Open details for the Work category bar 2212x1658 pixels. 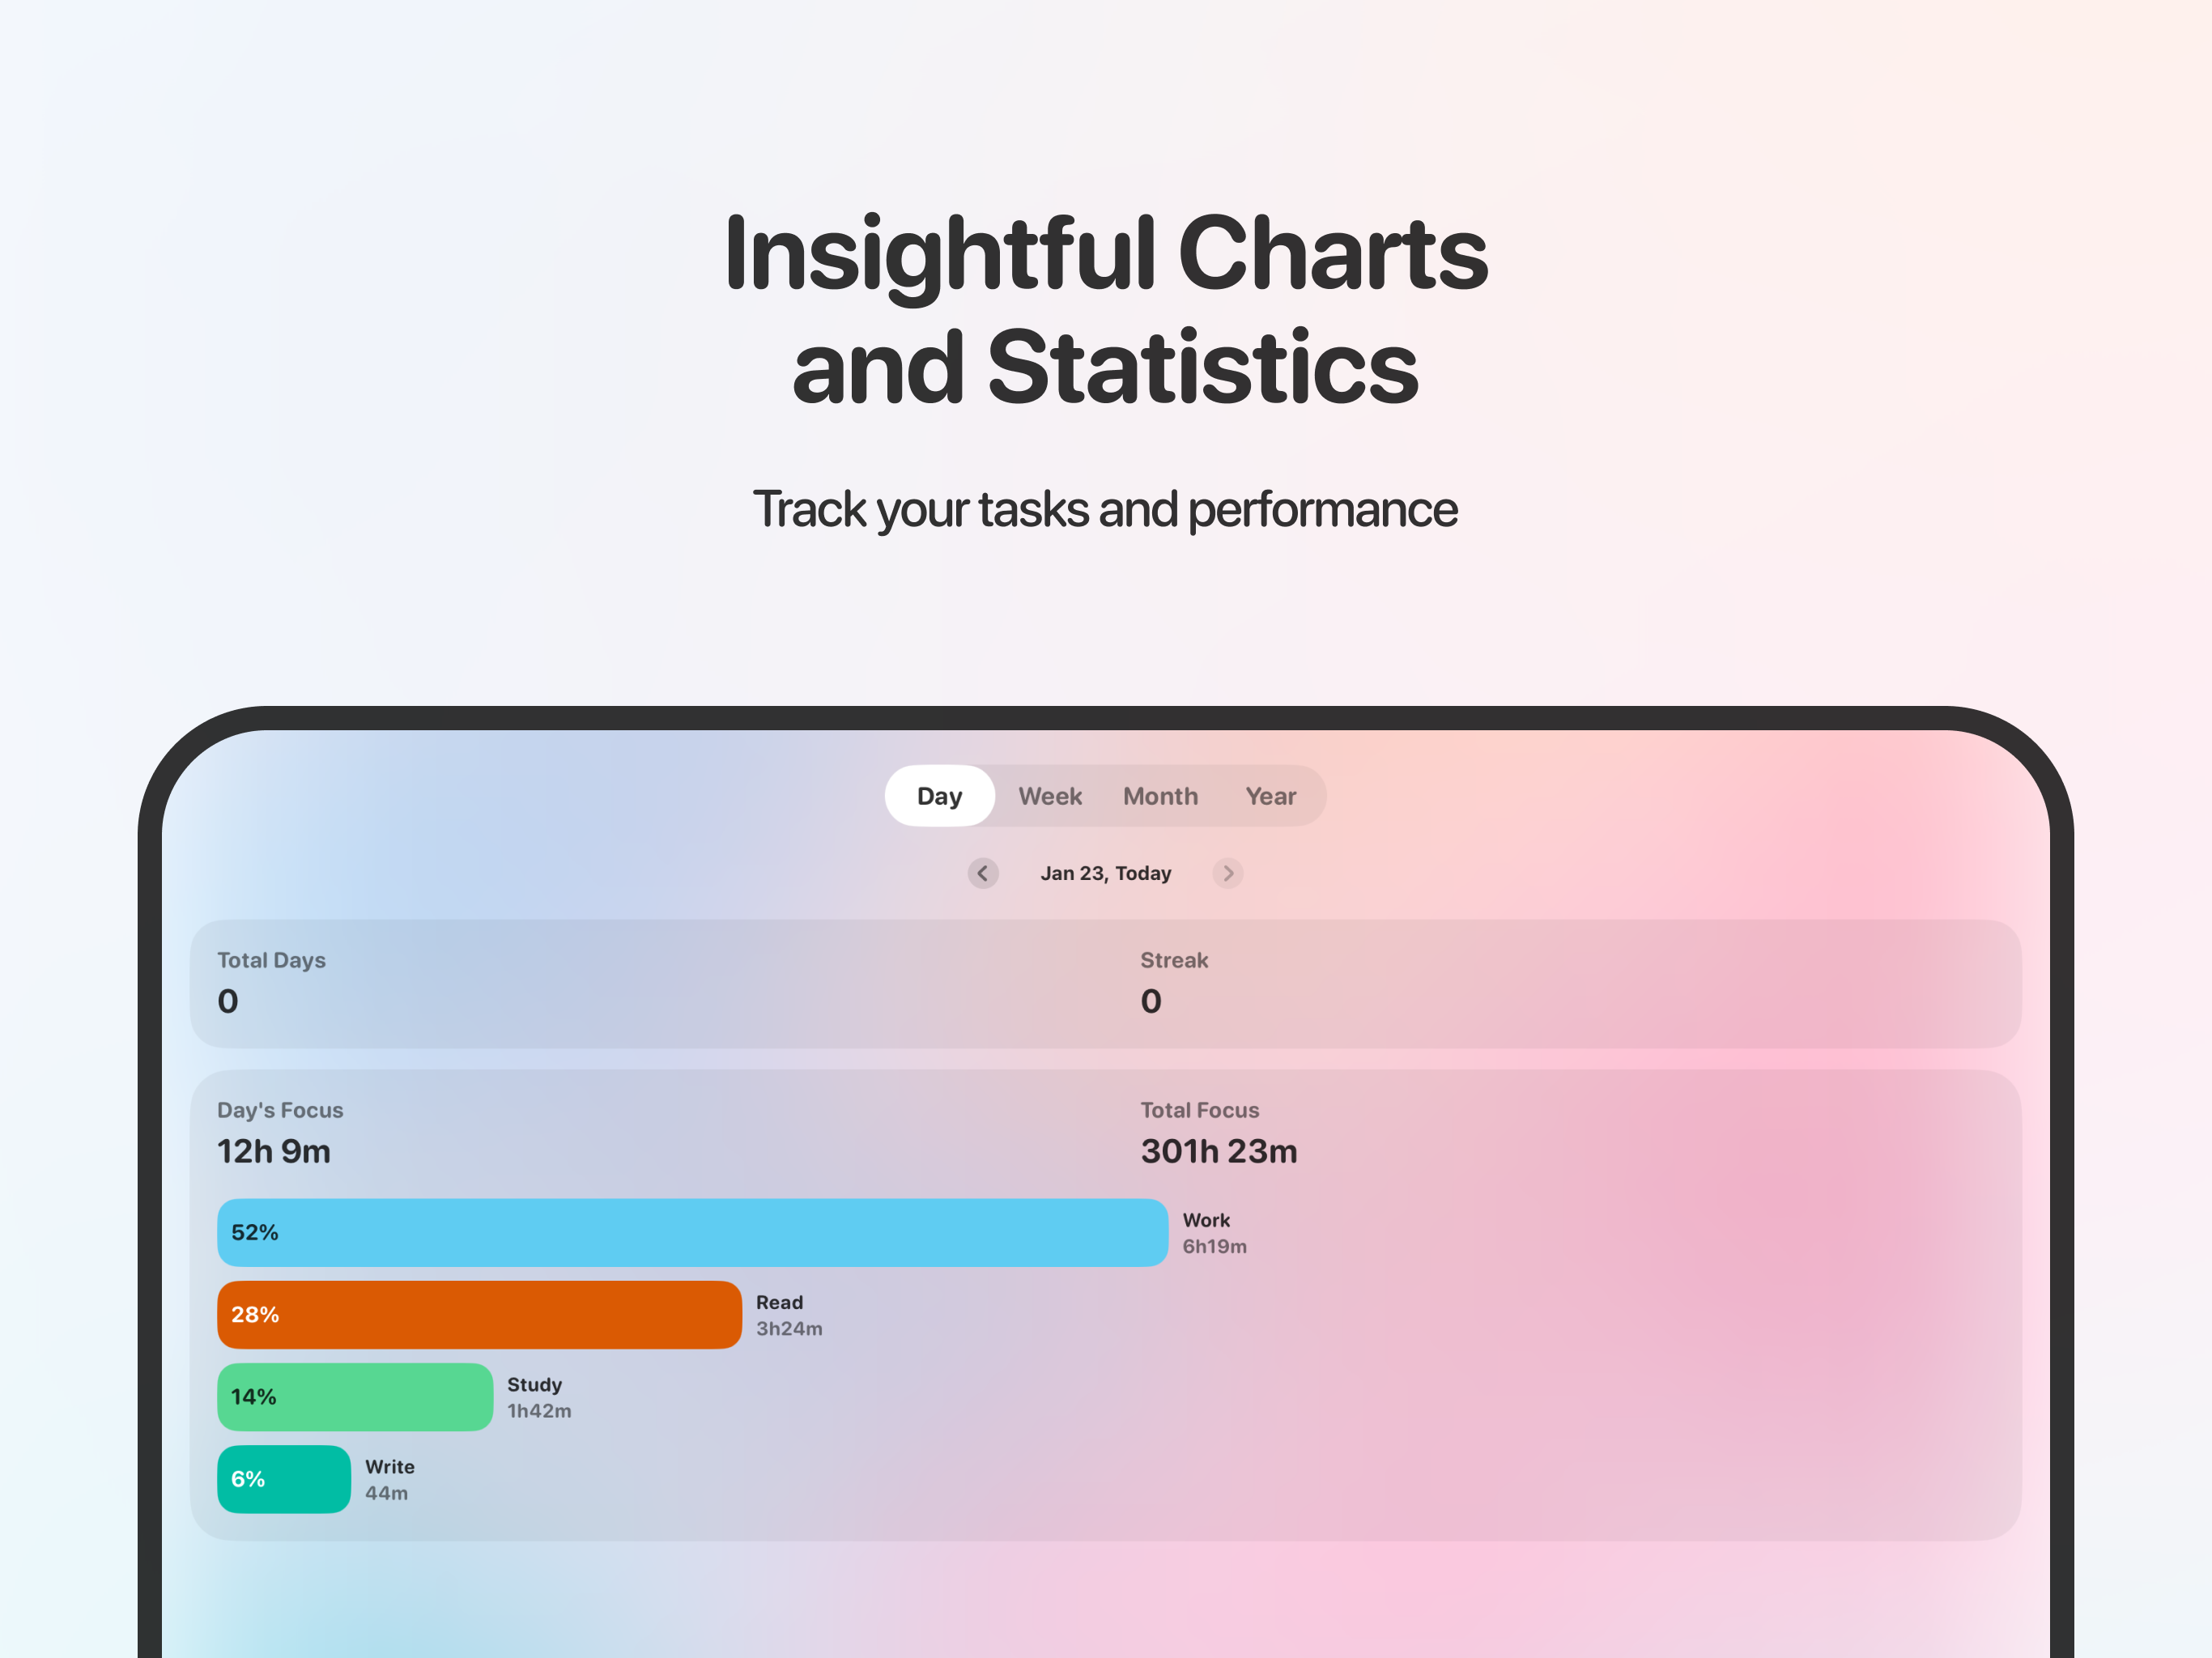(x=693, y=1232)
